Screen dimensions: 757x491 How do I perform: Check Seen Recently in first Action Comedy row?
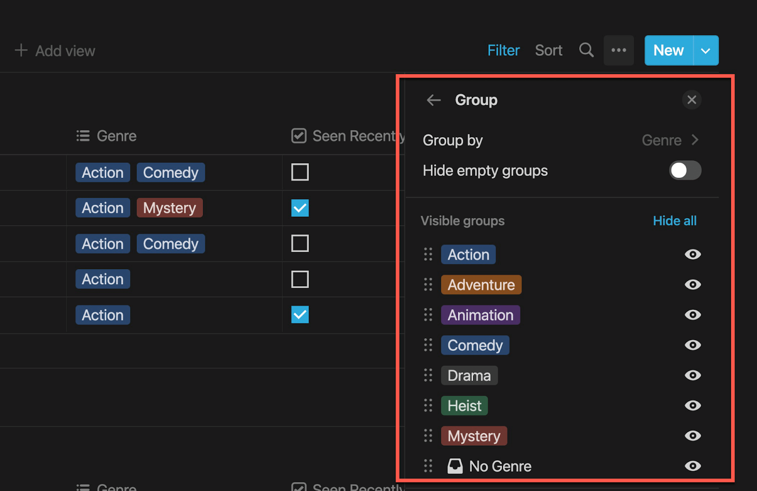[x=300, y=172]
